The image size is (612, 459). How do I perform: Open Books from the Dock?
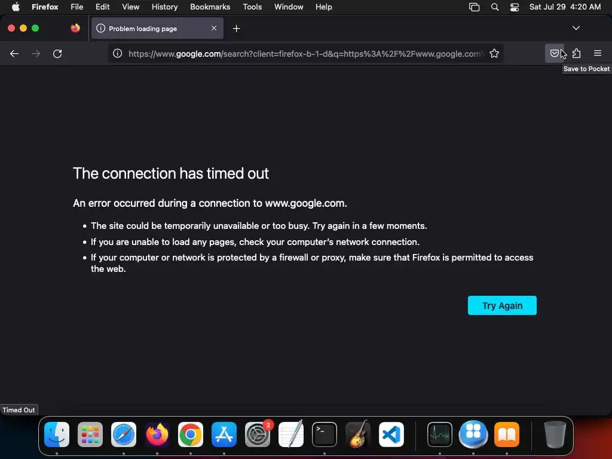(507, 434)
